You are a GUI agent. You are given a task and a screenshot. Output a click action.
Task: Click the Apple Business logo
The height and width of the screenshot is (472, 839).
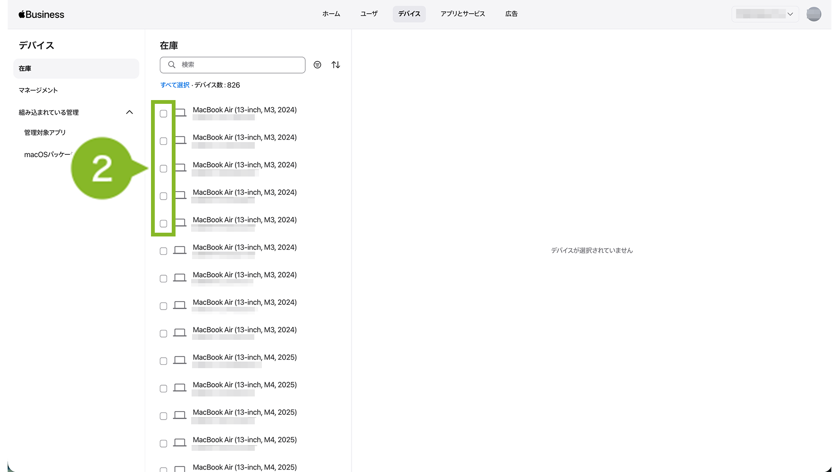42,15
